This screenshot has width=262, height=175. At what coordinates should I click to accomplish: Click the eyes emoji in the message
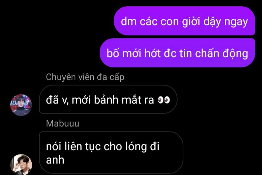pos(164,100)
